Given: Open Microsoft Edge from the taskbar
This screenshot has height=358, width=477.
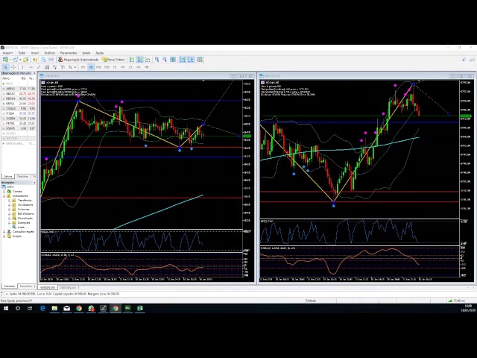Looking at the screenshot, I should pyautogui.click(x=42, y=308).
